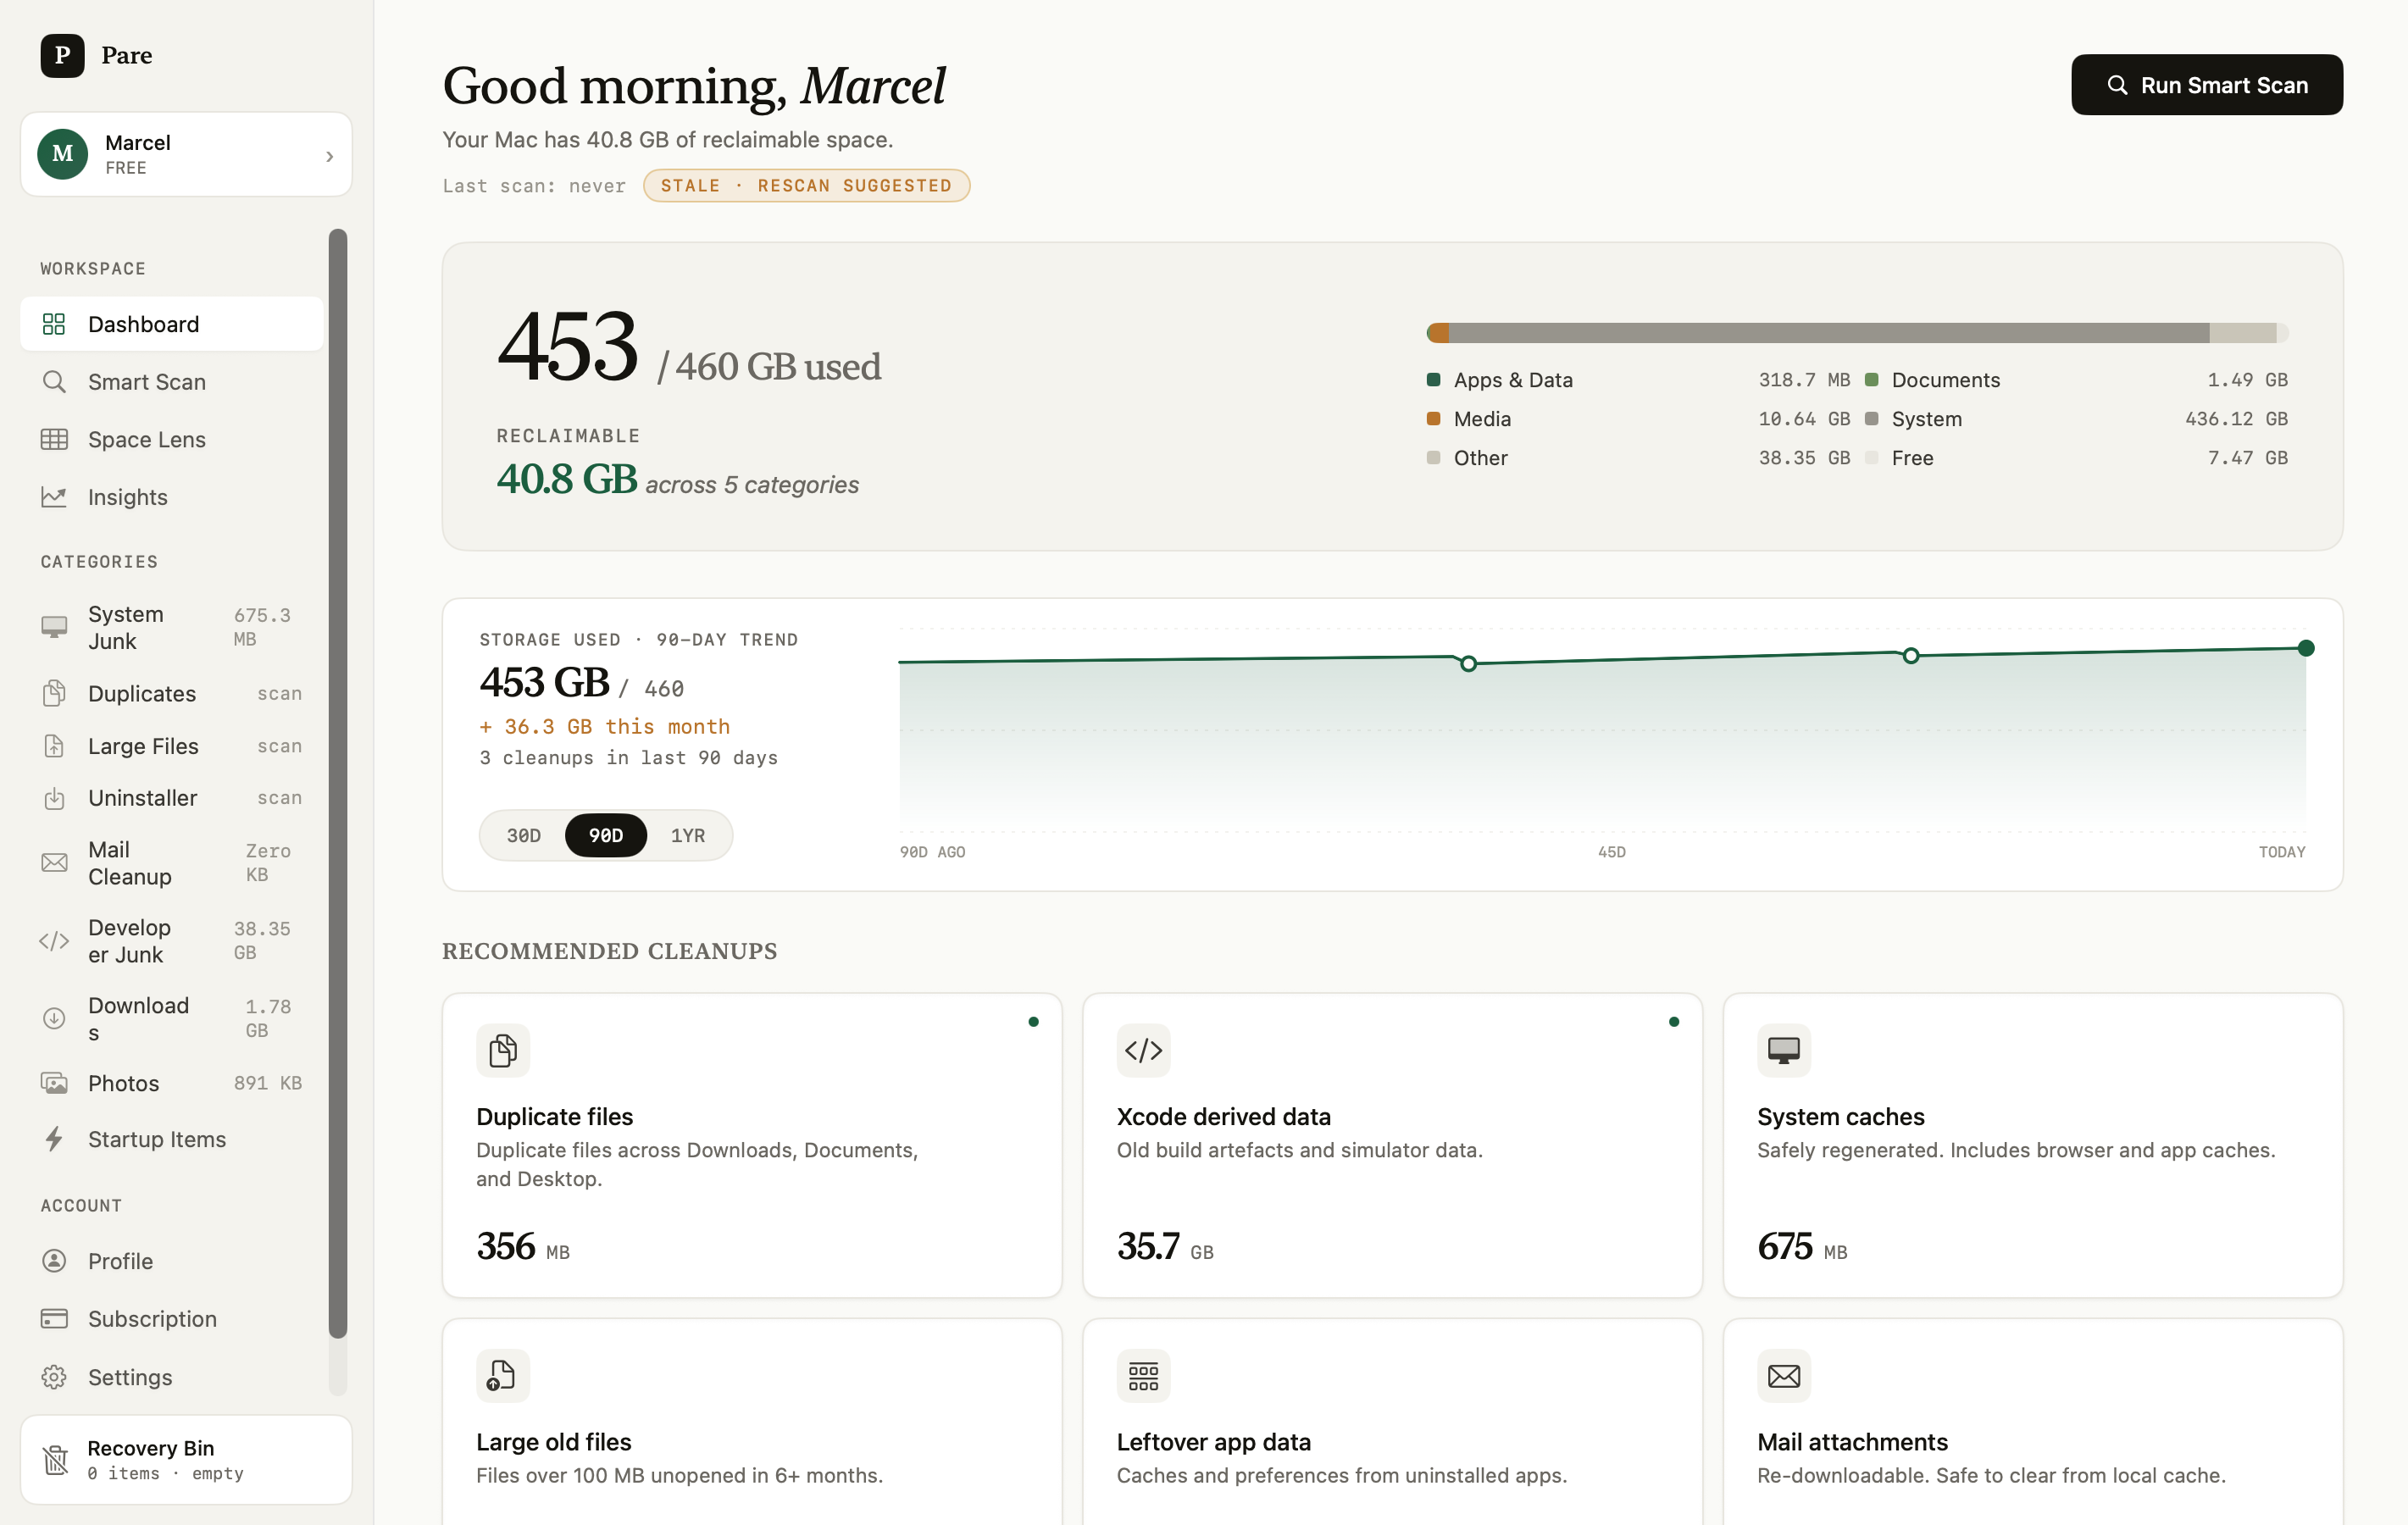
Task: Click the Media orange legend swatch
Action: (1433, 419)
